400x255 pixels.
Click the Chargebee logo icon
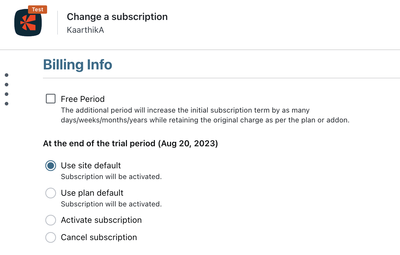28,23
